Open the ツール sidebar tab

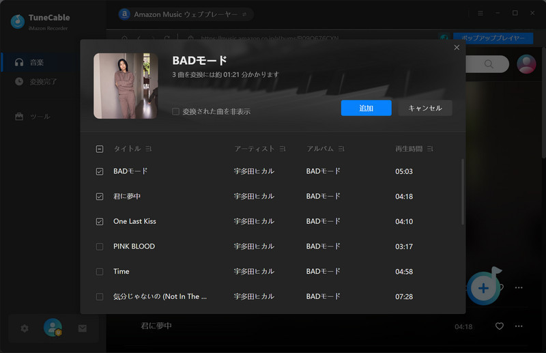pyautogui.click(x=41, y=116)
